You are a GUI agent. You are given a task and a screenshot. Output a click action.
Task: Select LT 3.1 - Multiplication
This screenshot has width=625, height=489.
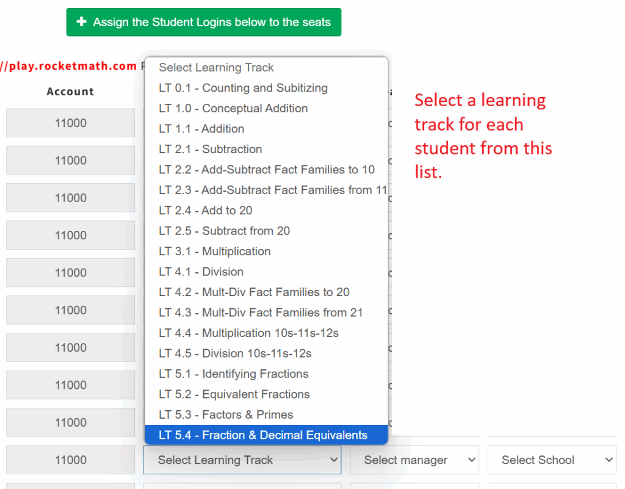click(217, 251)
